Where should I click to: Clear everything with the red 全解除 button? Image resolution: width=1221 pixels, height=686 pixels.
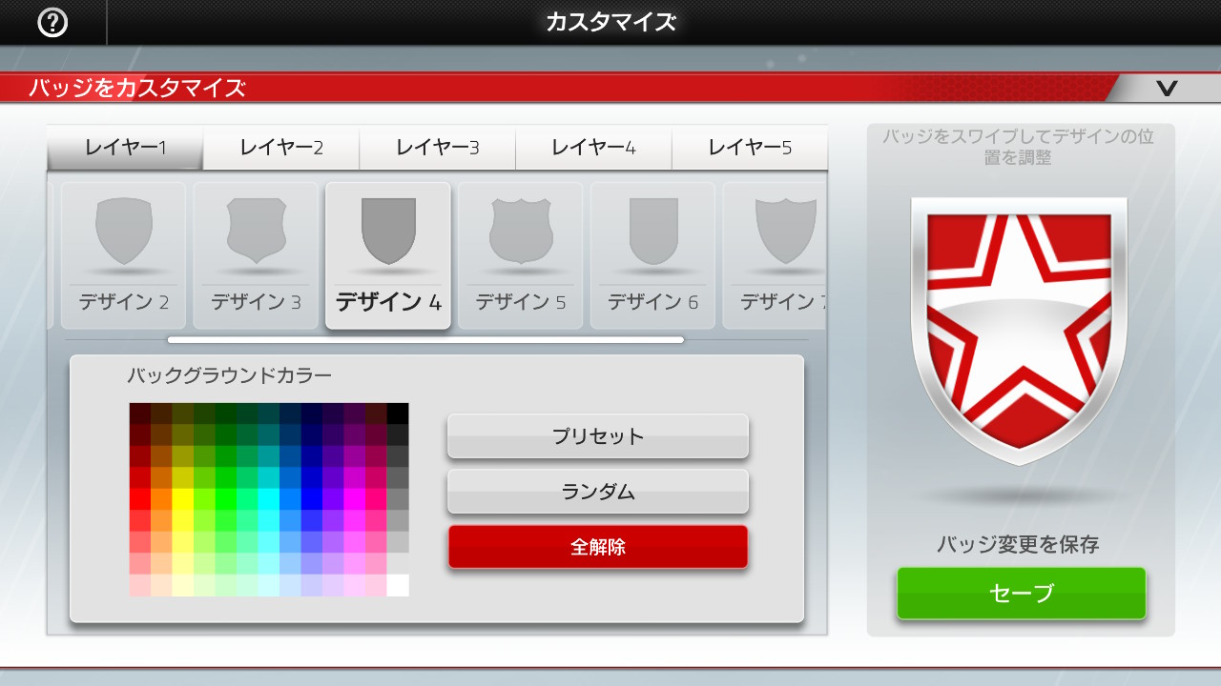pyautogui.click(x=598, y=547)
